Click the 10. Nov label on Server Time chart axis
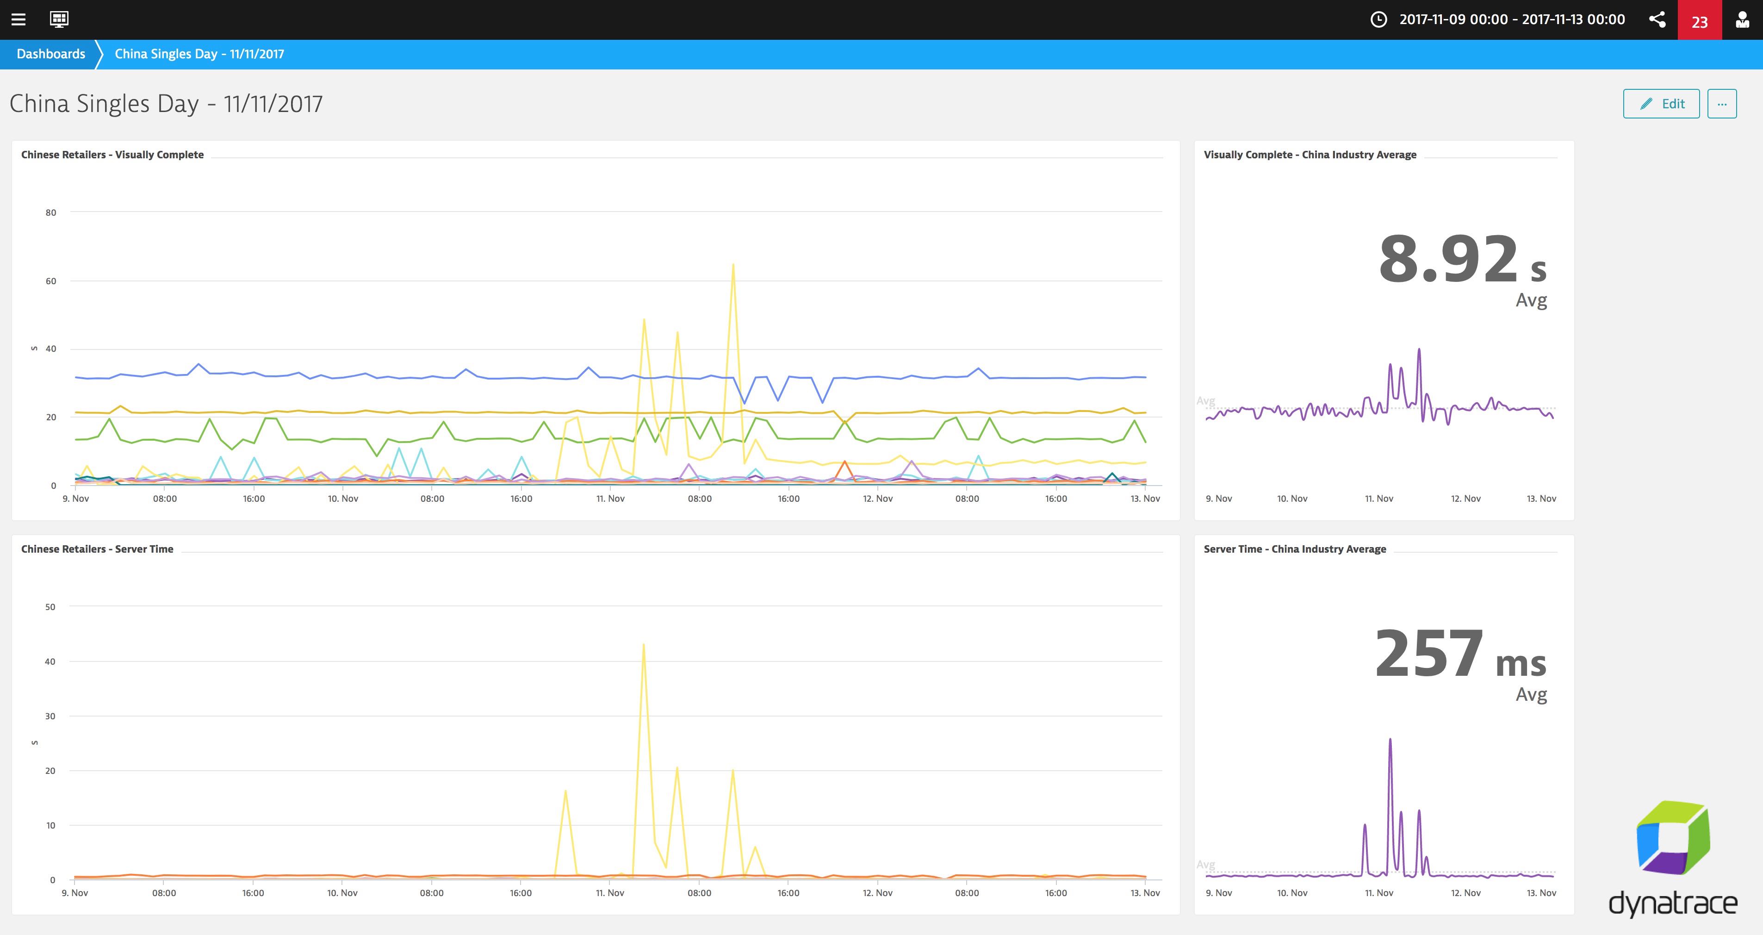The image size is (1763, 935). pos(342,892)
